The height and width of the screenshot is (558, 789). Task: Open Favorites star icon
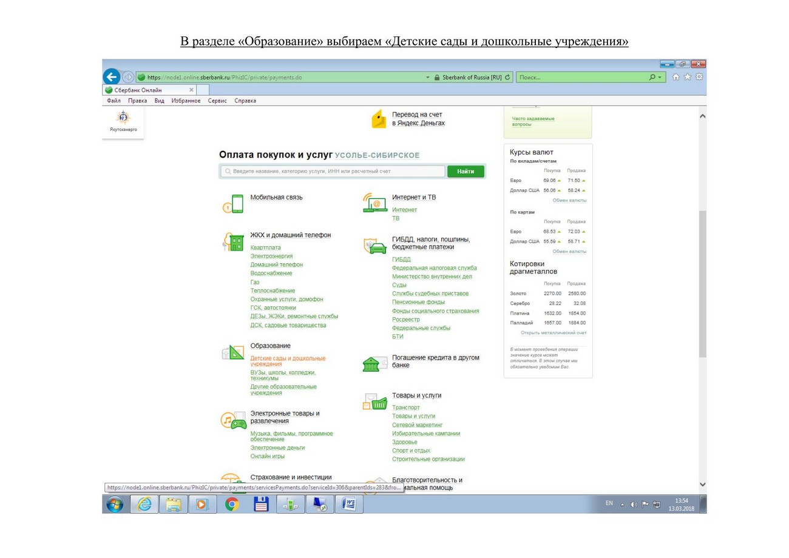click(688, 77)
